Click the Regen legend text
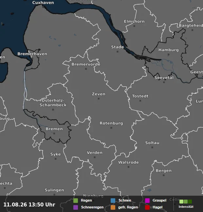Screen dimensions: 203x212 click(86, 200)
